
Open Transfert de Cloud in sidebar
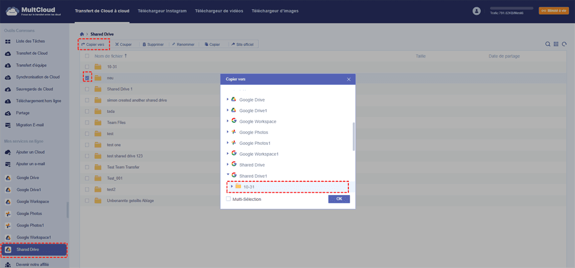coord(32,53)
